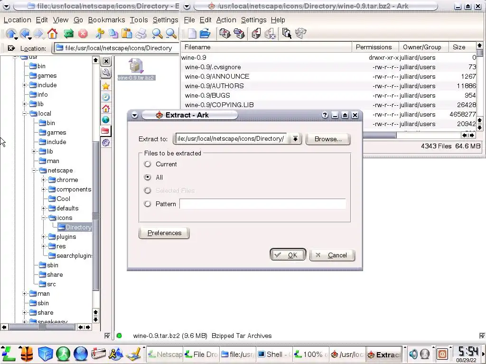Open Konqueror's Tools menu
The image size is (486, 364).
(x=139, y=20)
